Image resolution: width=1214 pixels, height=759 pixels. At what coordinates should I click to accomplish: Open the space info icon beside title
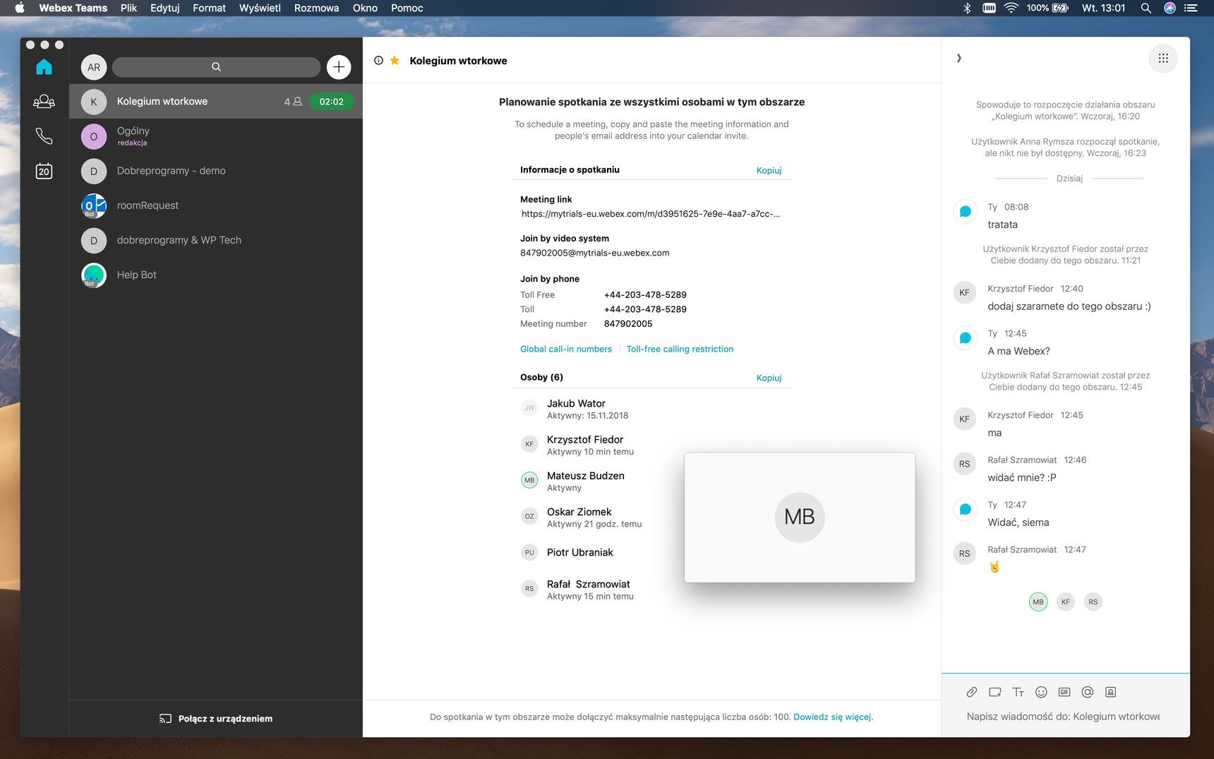pos(378,61)
